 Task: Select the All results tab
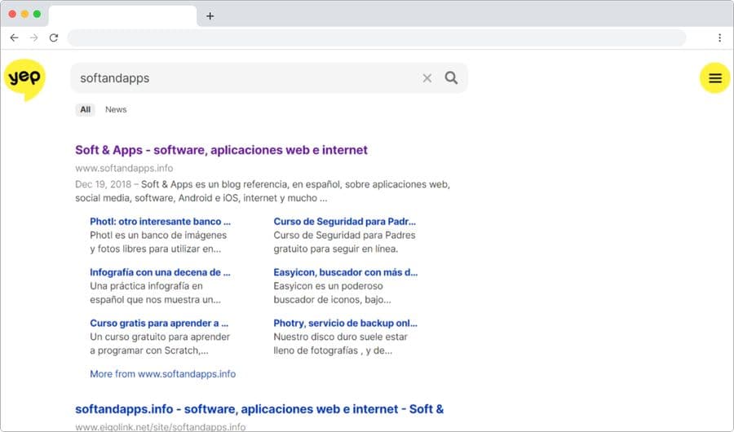tap(85, 109)
